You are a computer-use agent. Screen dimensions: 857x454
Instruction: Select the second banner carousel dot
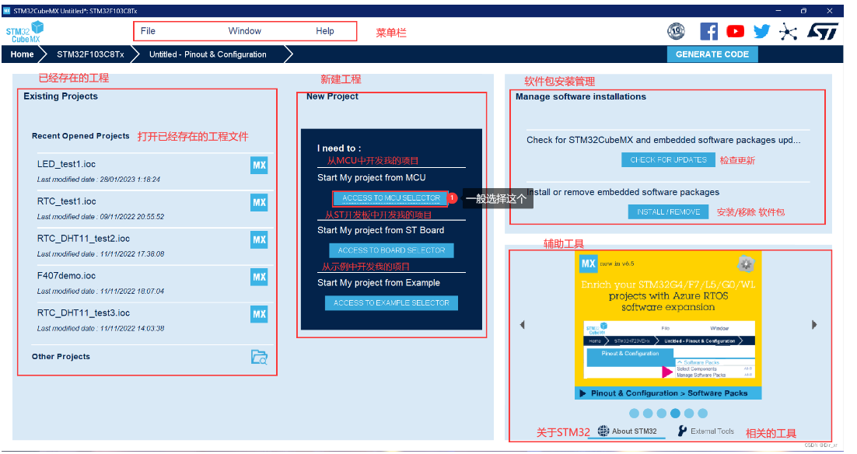tap(648, 414)
